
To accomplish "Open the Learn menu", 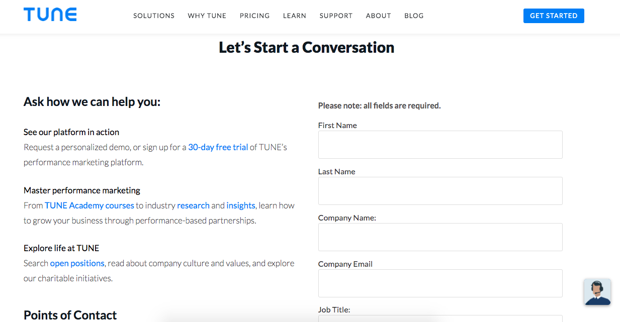I will click(295, 16).
